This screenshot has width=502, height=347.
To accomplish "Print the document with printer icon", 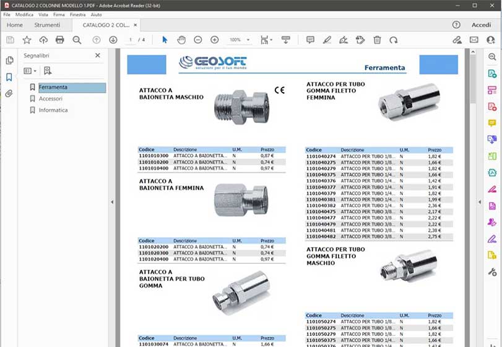I will click(x=60, y=40).
